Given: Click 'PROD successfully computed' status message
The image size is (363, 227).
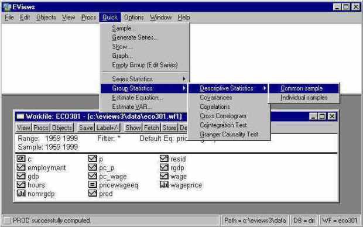Looking at the screenshot, I should pyautogui.click(x=52, y=221).
